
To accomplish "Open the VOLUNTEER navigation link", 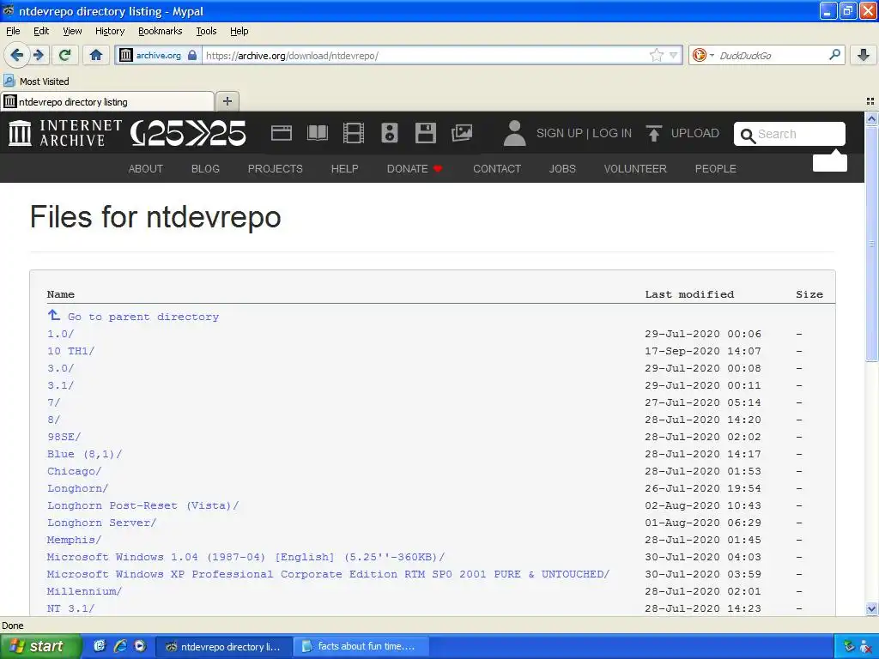I will tap(635, 169).
